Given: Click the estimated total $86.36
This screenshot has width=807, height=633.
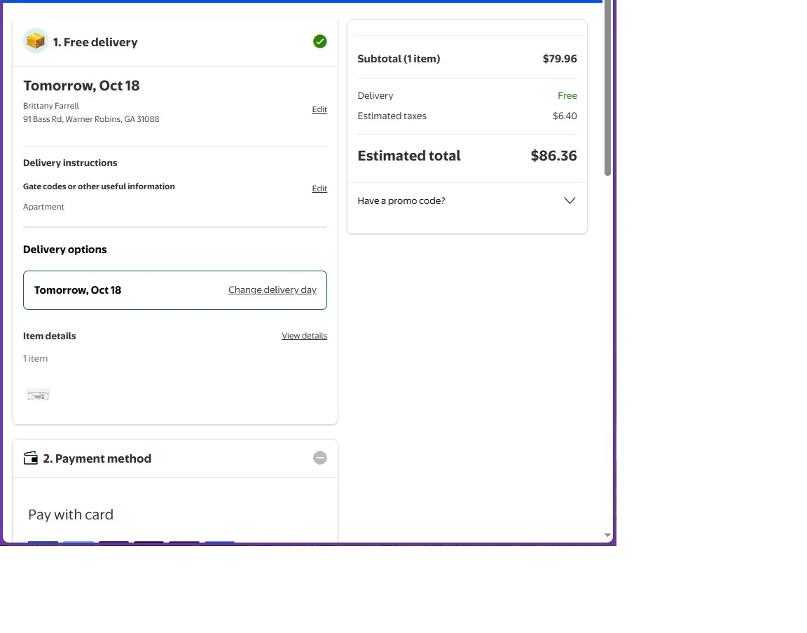Looking at the screenshot, I should point(554,156).
